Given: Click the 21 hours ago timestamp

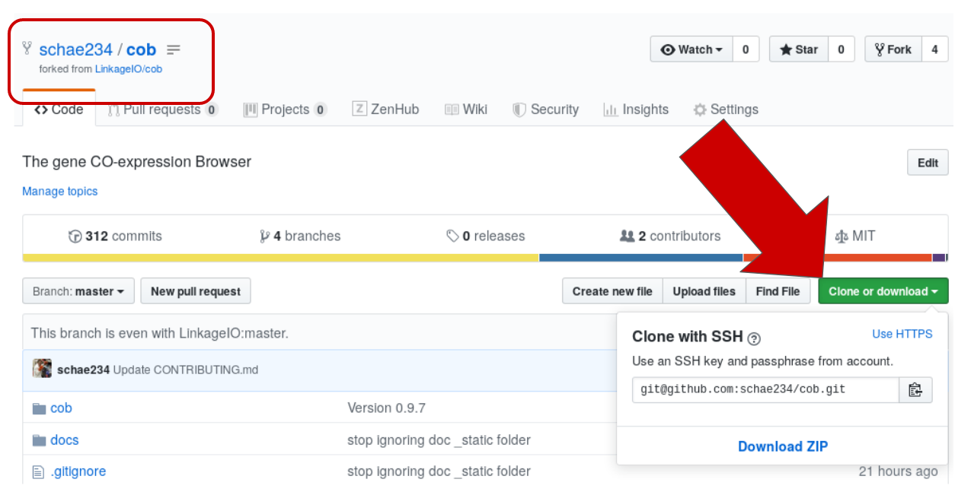Looking at the screenshot, I should [898, 471].
